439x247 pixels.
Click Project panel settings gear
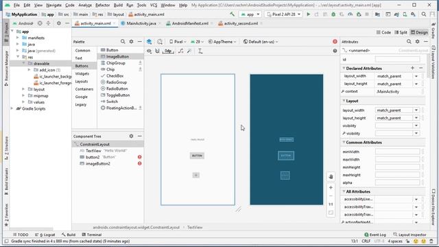[59, 23]
